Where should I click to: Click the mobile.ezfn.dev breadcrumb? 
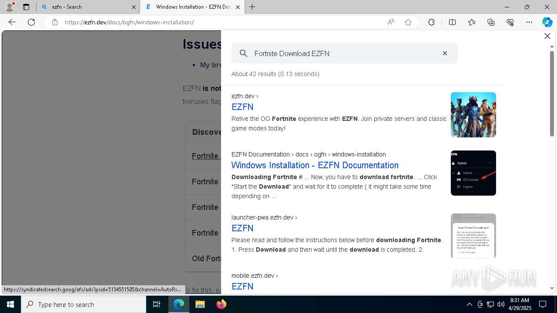click(x=255, y=276)
